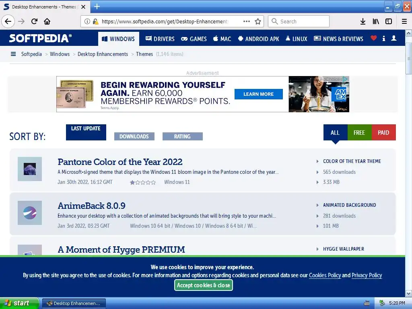Click the padlock warning icon in address bar
The width and height of the screenshot is (412, 309).
[x=95, y=21]
